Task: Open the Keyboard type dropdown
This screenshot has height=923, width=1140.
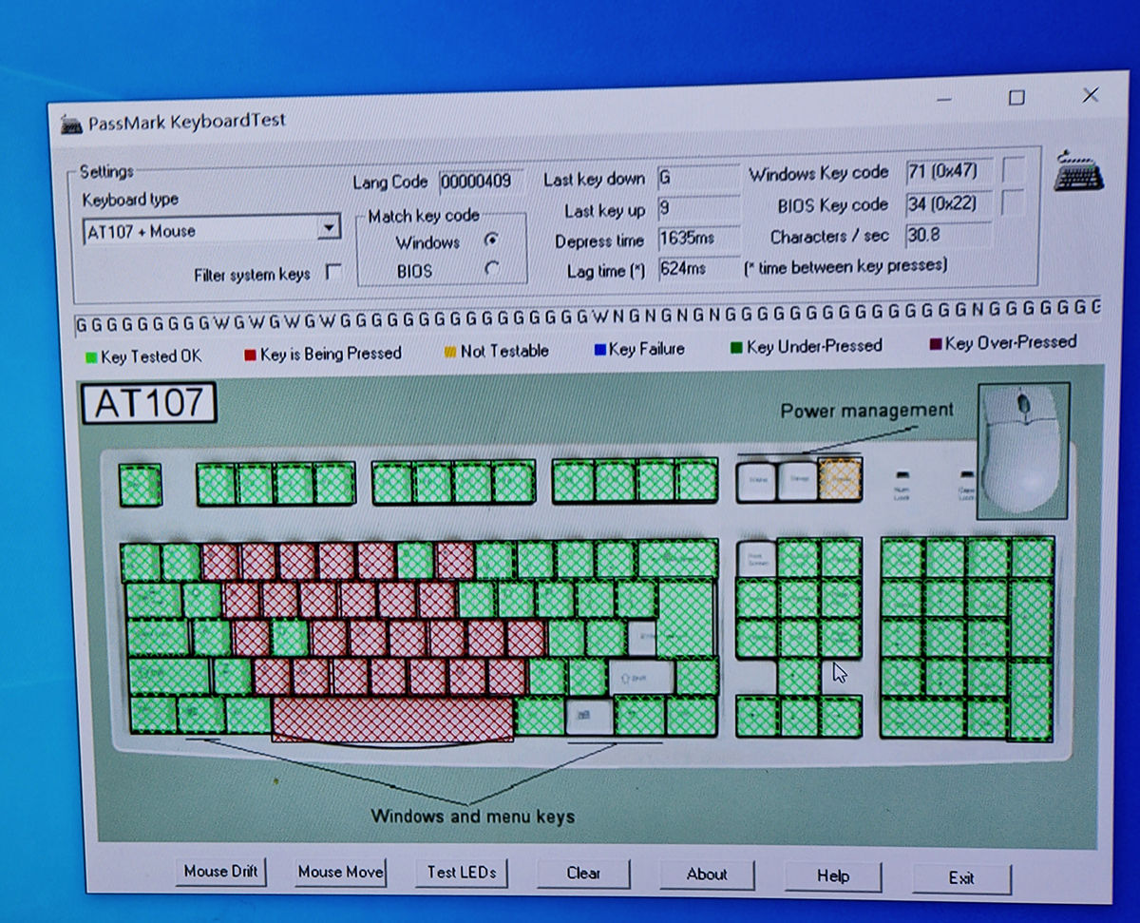Action: click(x=330, y=228)
